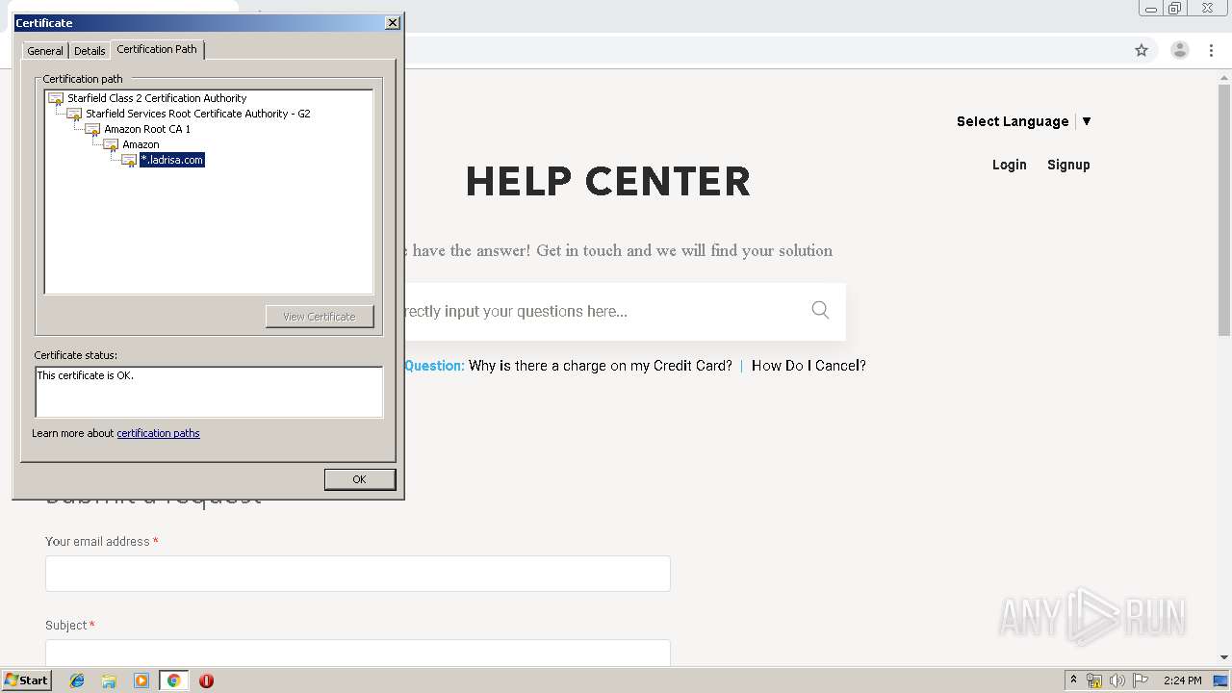Screen dimensions: 1232x693
Task: Confirm the Certificate dialog with OK
Action: pyautogui.click(x=360, y=479)
